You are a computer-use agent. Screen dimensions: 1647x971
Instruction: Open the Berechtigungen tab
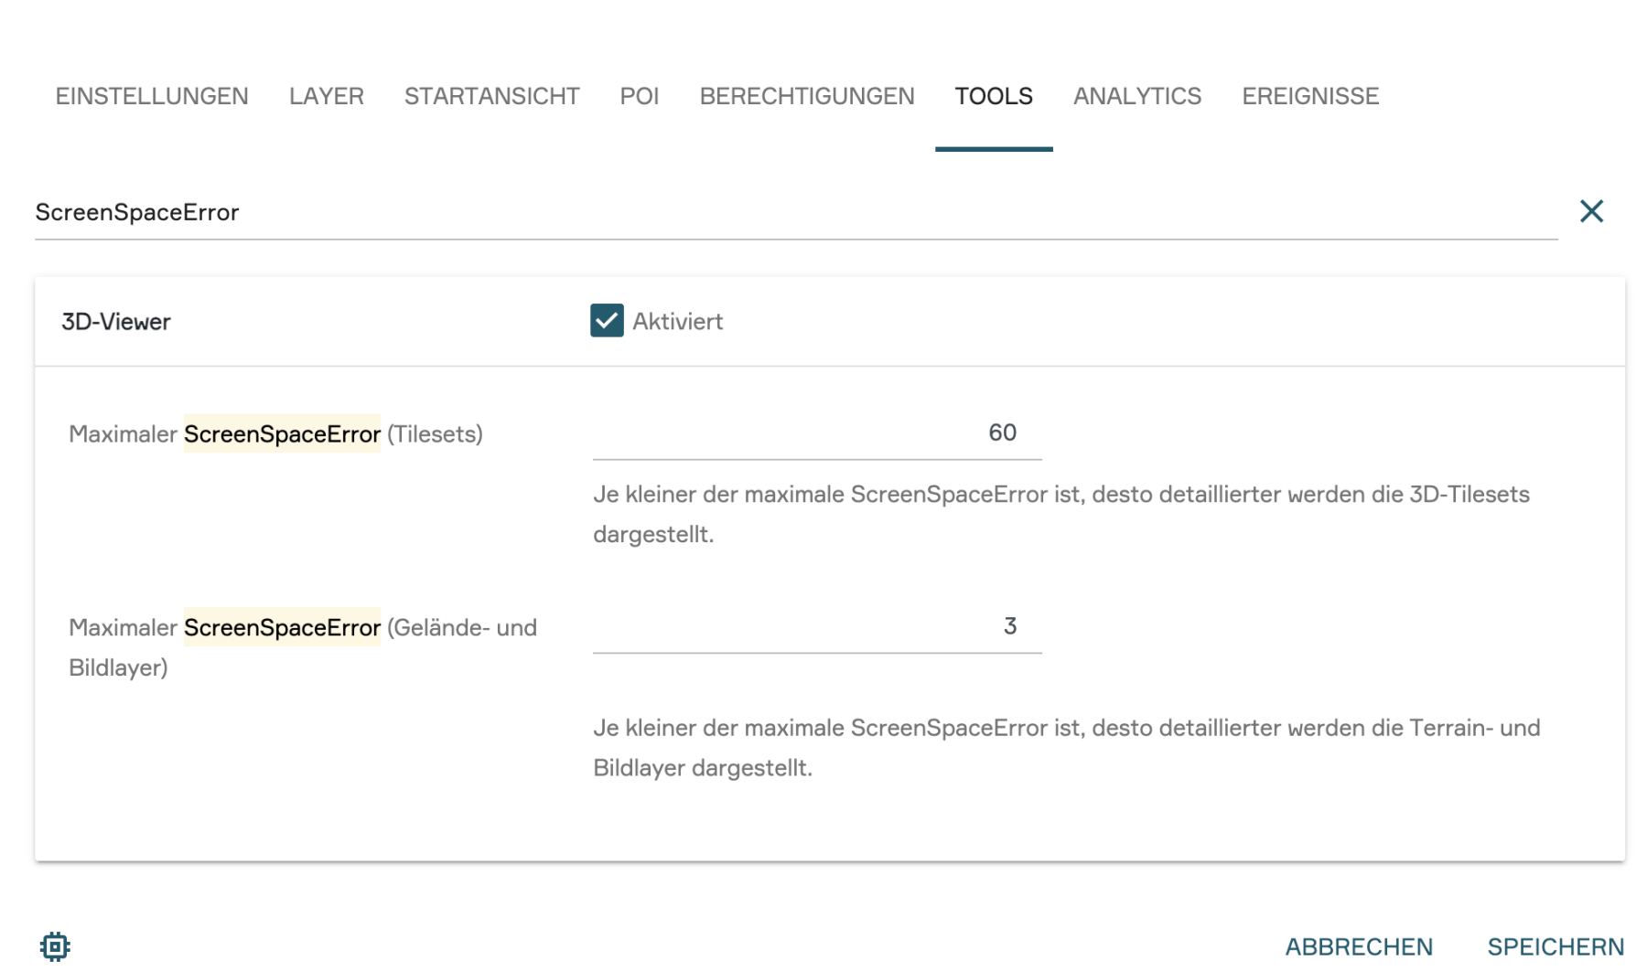point(806,96)
